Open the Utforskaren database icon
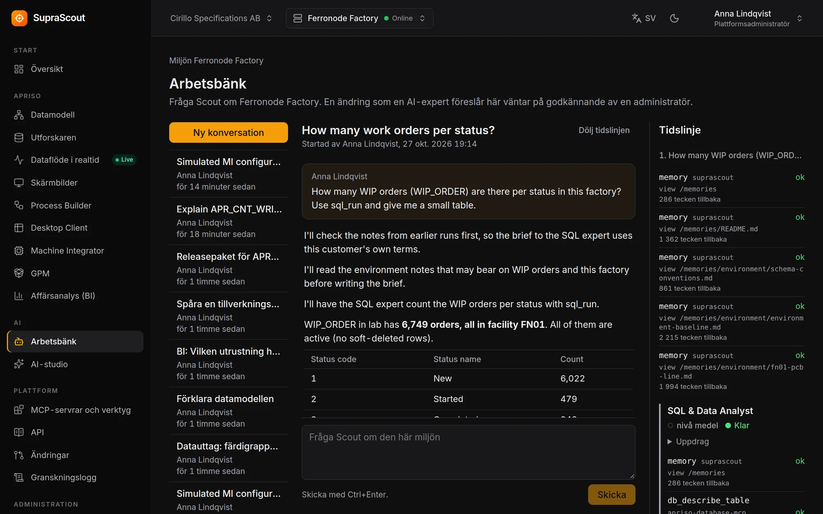 pos(19,137)
